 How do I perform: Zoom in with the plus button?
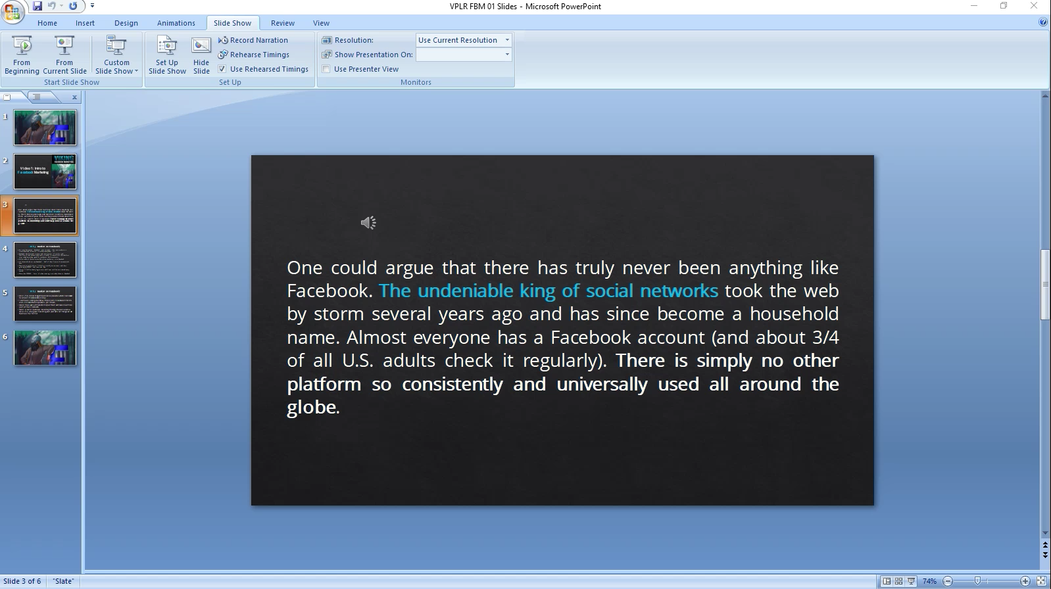point(1025,581)
